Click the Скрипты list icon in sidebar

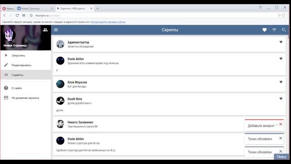(x=6, y=75)
